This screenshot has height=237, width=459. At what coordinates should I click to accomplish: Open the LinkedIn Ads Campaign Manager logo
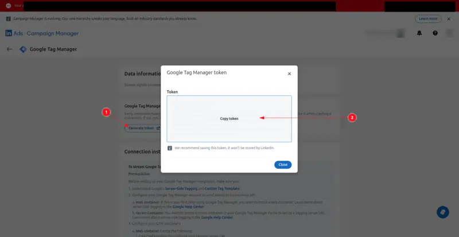42,33
